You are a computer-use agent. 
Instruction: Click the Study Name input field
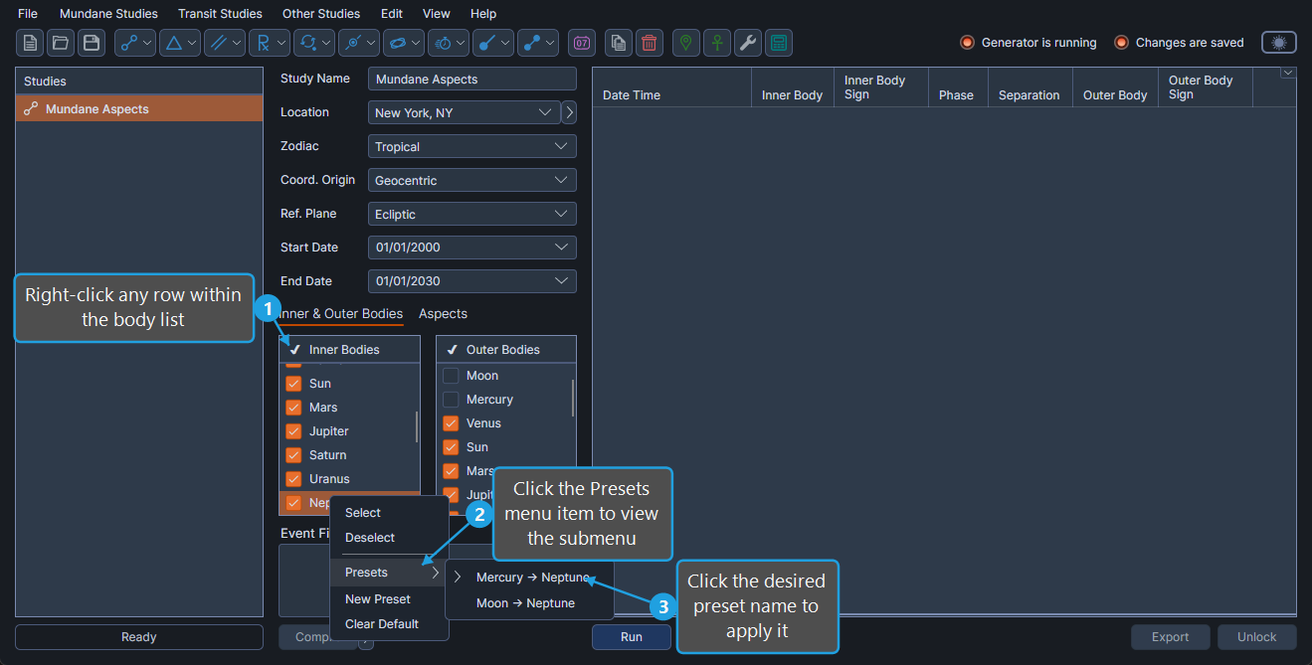[x=472, y=79]
